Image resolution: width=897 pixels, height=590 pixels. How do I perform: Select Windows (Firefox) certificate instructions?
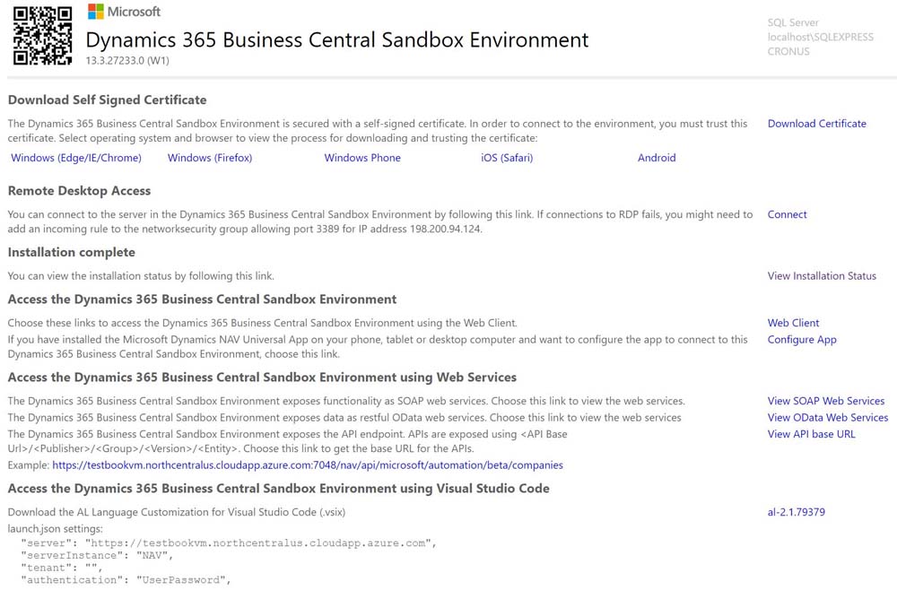click(210, 158)
